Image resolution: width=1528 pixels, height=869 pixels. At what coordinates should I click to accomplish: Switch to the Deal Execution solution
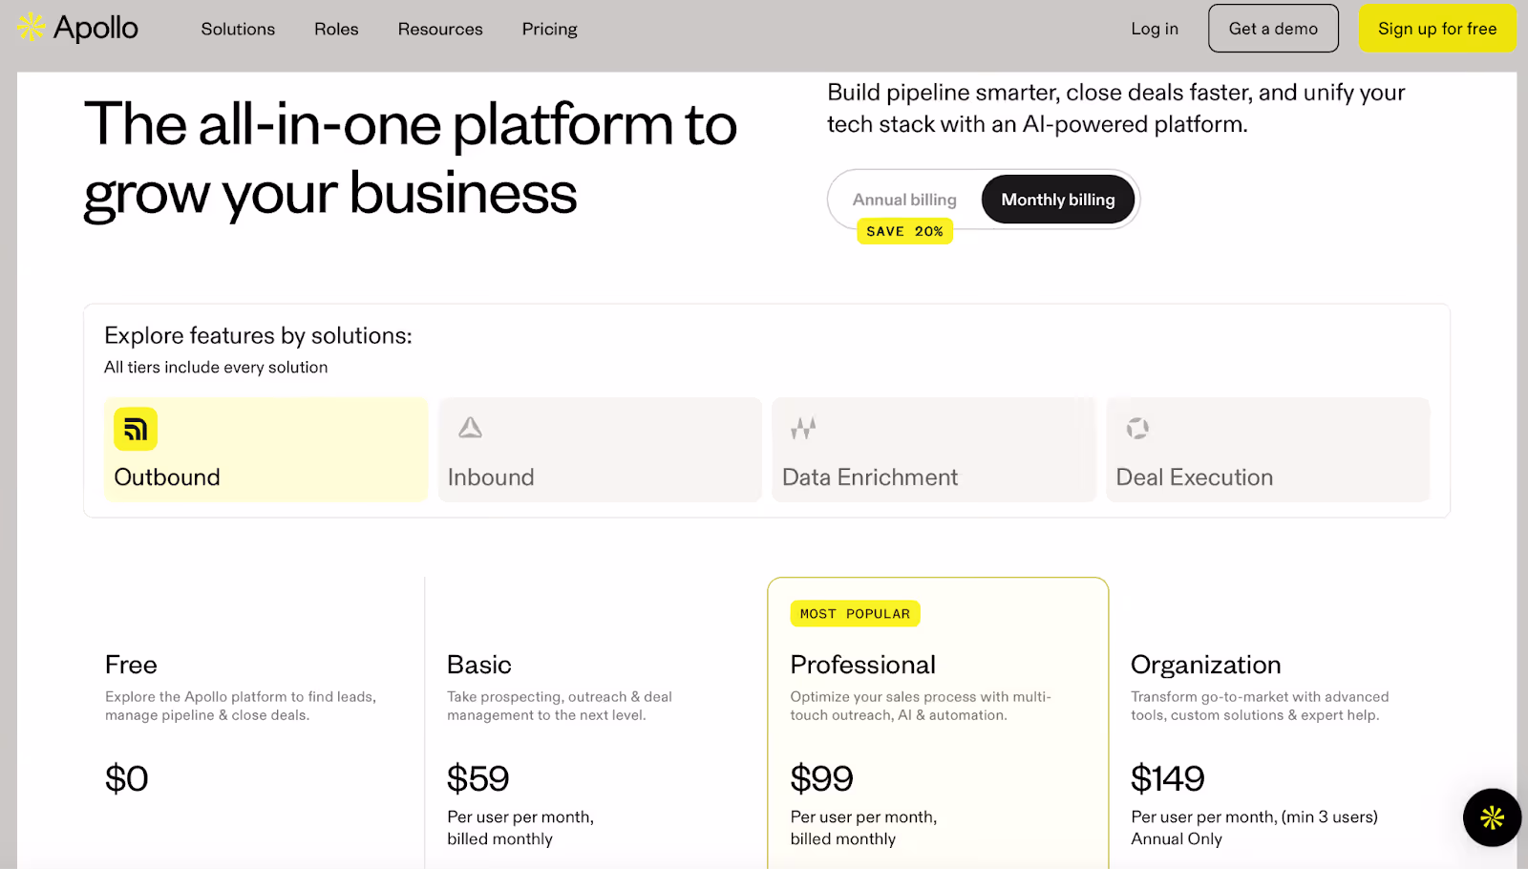tap(1266, 449)
